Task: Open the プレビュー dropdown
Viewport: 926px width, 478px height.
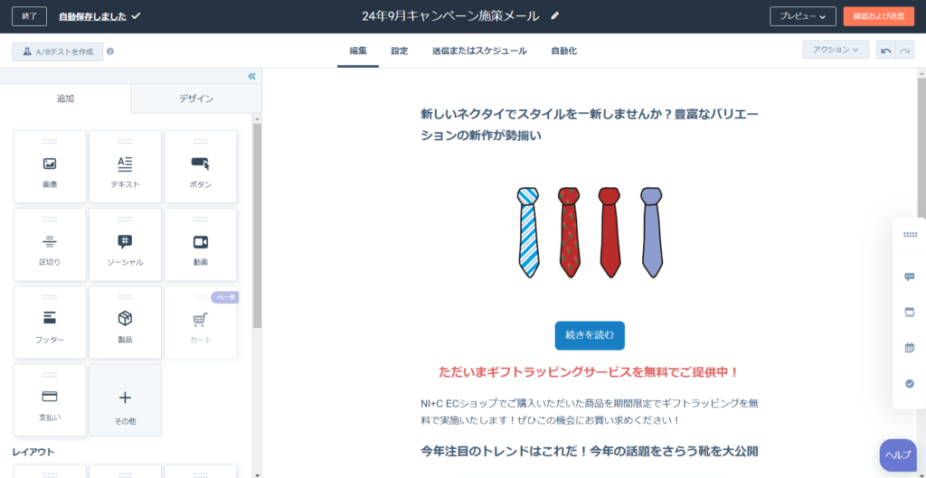Action: 803,16
